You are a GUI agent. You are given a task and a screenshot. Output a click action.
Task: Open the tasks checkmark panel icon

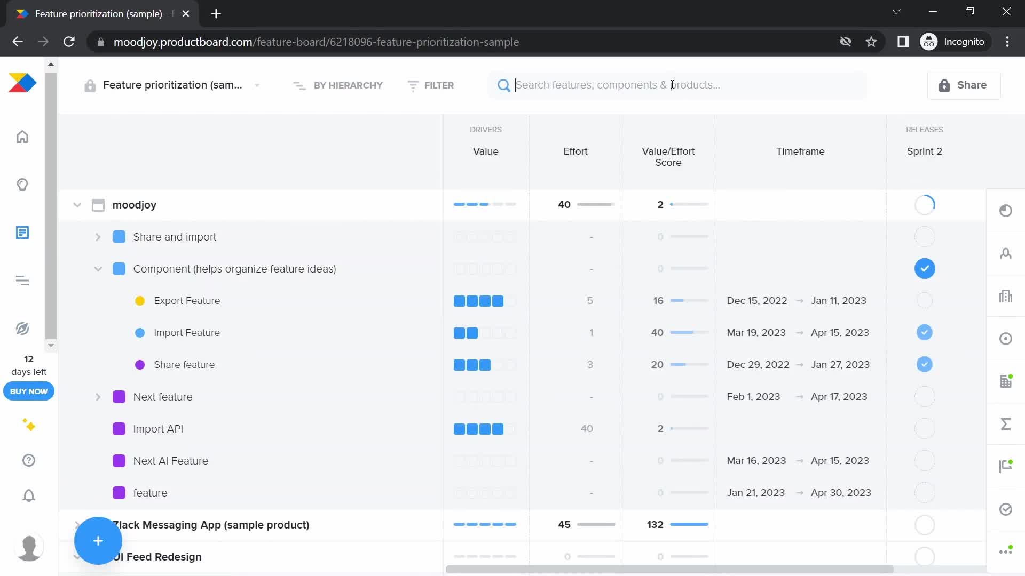point(1006,509)
